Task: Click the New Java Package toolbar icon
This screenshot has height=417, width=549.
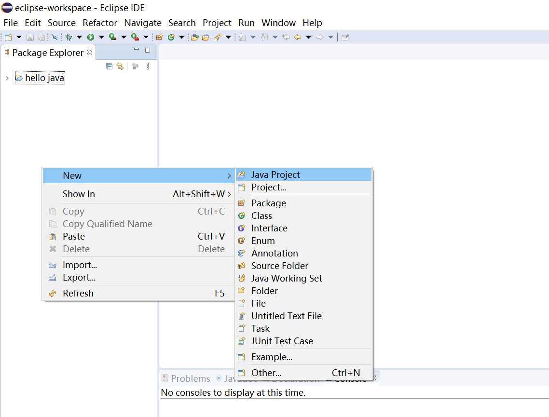Action: [x=159, y=37]
